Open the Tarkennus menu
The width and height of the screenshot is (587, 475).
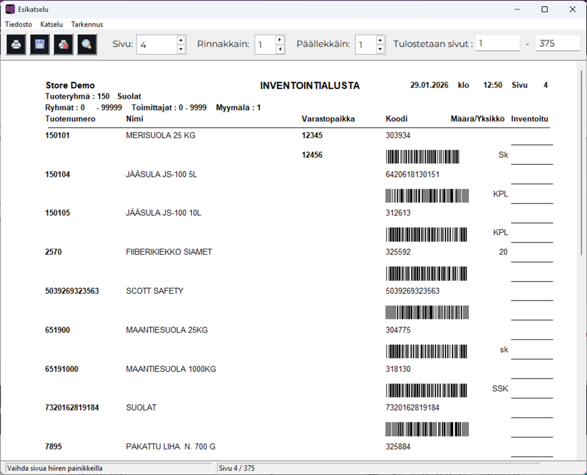[87, 25]
